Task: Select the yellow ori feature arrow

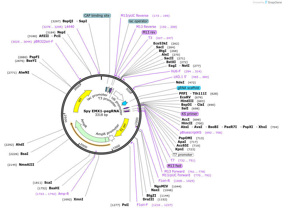Action: [x=81, y=100]
